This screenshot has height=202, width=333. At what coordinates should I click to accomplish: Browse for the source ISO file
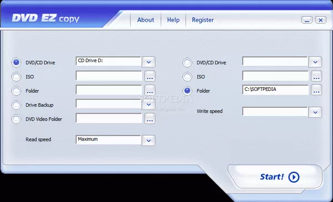[150, 76]
